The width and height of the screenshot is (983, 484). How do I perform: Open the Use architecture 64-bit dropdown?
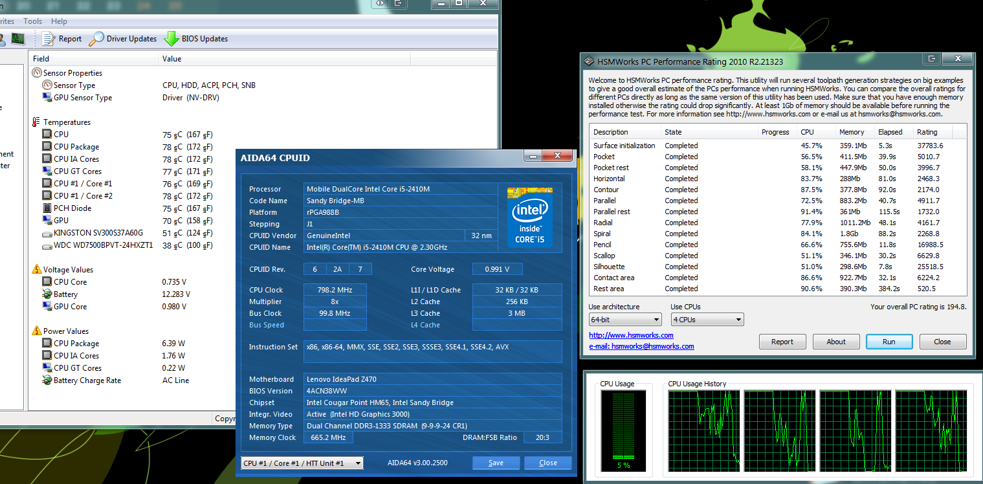click(625, 320)
